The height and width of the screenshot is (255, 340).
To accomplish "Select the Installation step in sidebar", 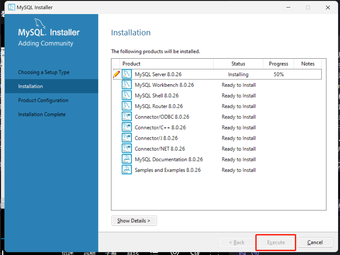I will point(51,86).
